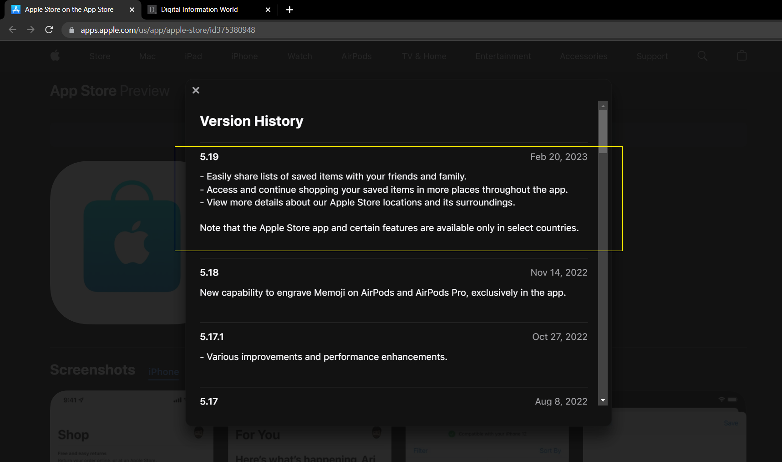The width and height of the screenshot is (782, 462).
Task: Close the Digital Information World tab
Action: coord(268,10)
